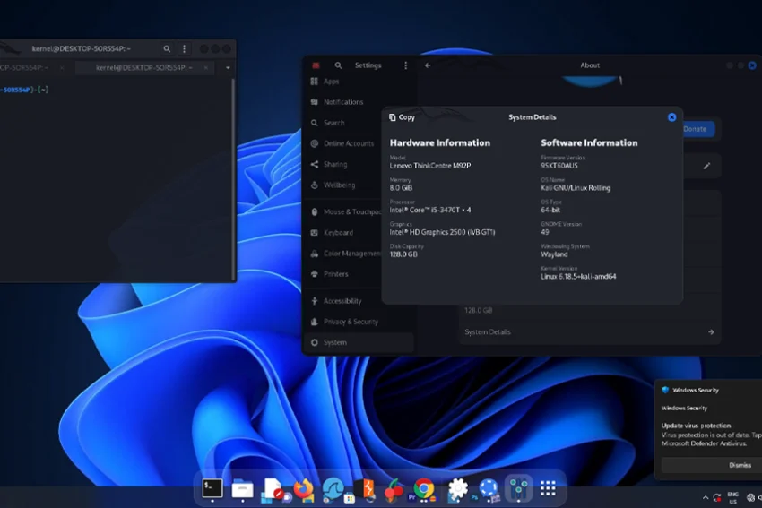Expand the system tray hidden icons chevron

point(706,497)
